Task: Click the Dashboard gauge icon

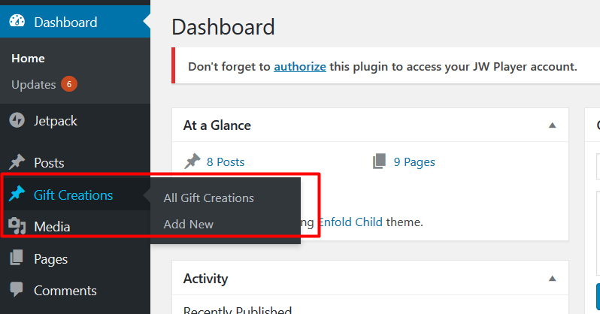Action: click(x=17, y=22)
